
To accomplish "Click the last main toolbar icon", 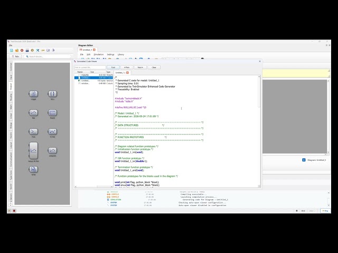I will coord(53,51).
